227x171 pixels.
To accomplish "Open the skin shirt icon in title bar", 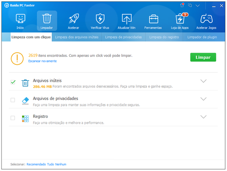I will point(182,5).
